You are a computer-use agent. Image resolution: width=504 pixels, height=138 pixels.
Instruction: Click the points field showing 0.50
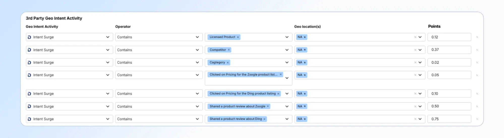449,106
